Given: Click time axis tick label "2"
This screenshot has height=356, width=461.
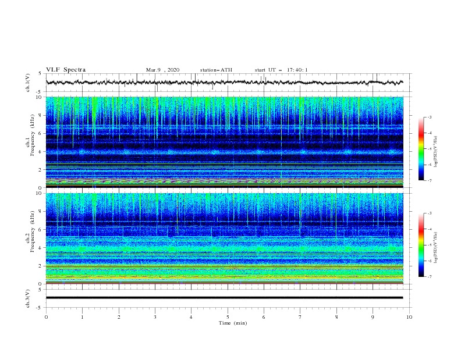Looking at the screenshot, I should point(119,317).
